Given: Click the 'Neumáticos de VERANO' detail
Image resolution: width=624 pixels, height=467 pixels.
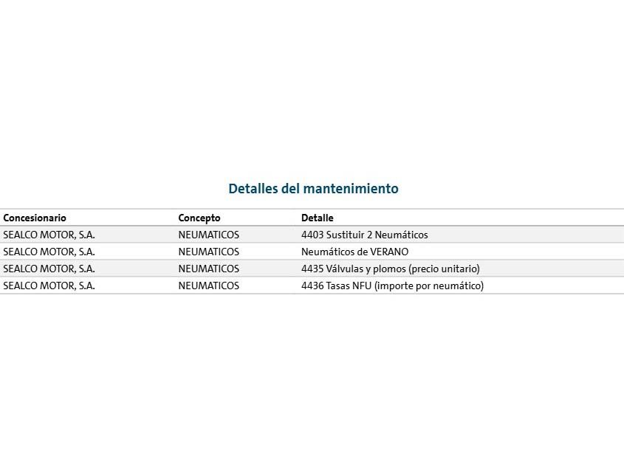Looking at the screenshot, I should (354, 252).
